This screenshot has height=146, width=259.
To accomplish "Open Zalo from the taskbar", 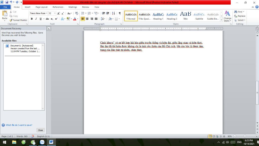I will click(42, 142).
